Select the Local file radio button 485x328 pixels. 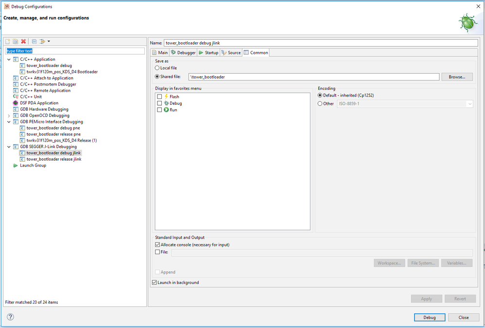pos(157,67)
